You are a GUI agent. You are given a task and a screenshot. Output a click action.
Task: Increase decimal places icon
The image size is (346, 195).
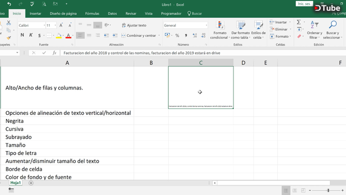point(195,35)
